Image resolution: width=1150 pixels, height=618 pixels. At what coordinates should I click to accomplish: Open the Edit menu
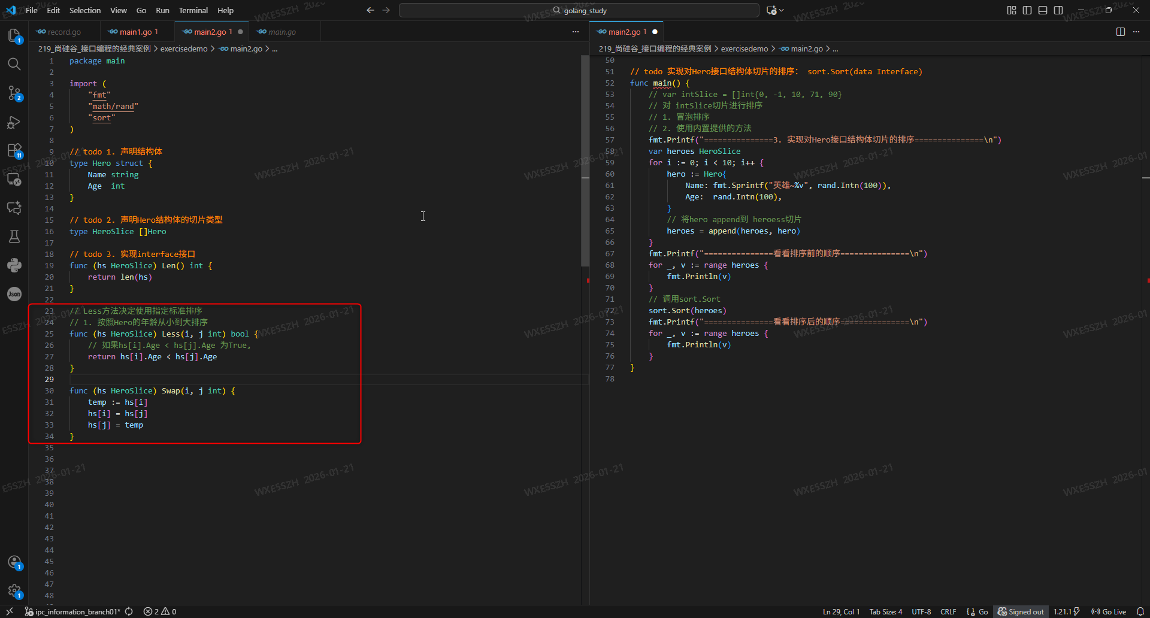[53, 10]
